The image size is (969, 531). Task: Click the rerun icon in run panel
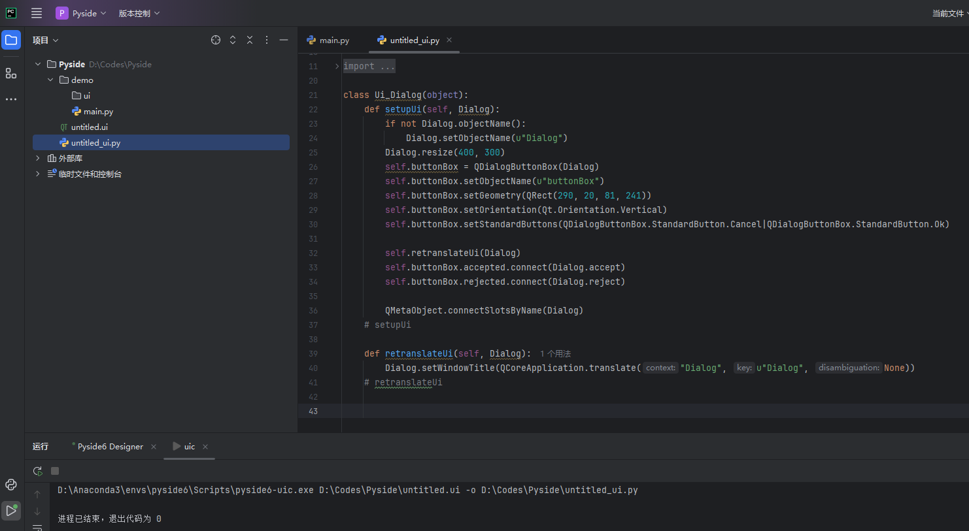37,471
